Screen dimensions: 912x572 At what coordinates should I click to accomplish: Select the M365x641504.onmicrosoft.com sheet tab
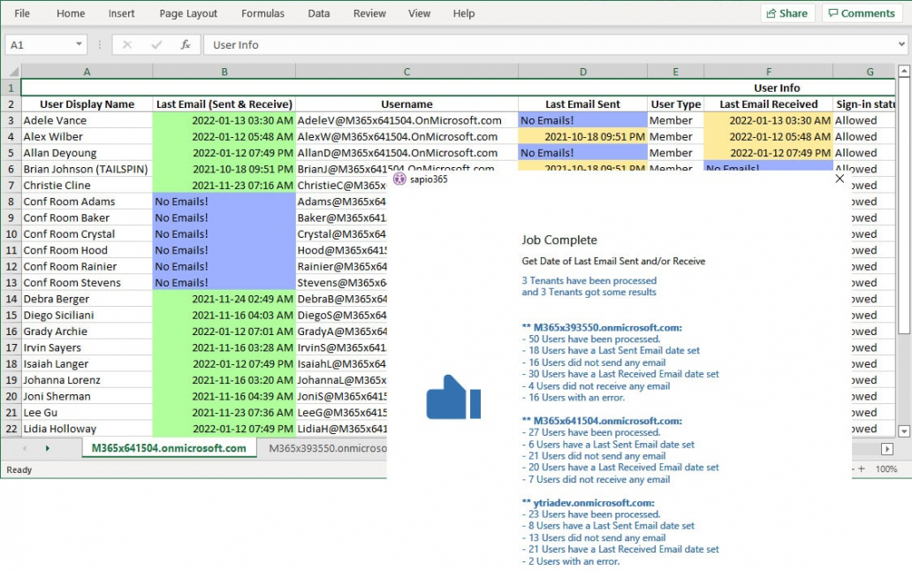[169, 448]
